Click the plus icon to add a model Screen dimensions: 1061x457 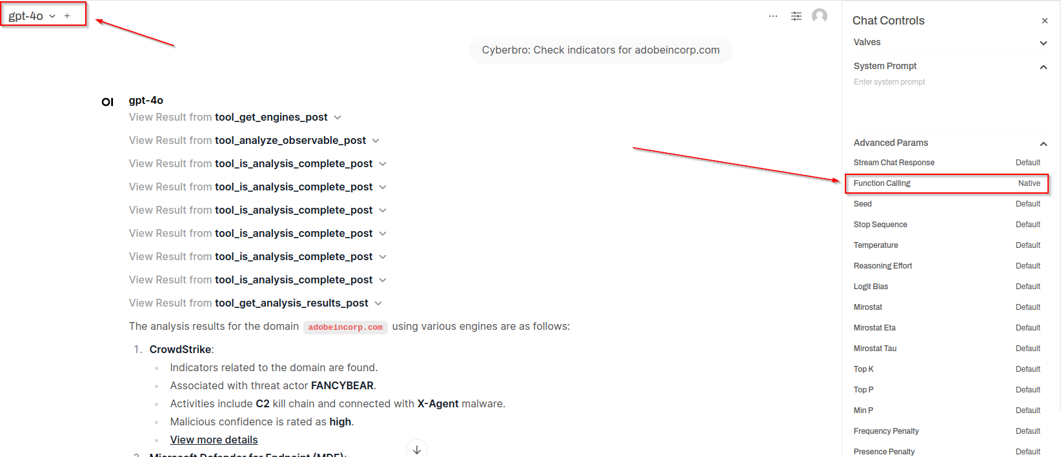67,16
